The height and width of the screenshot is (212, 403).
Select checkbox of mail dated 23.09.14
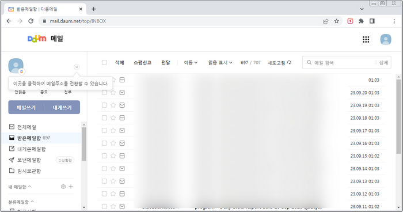pos(104,168)
